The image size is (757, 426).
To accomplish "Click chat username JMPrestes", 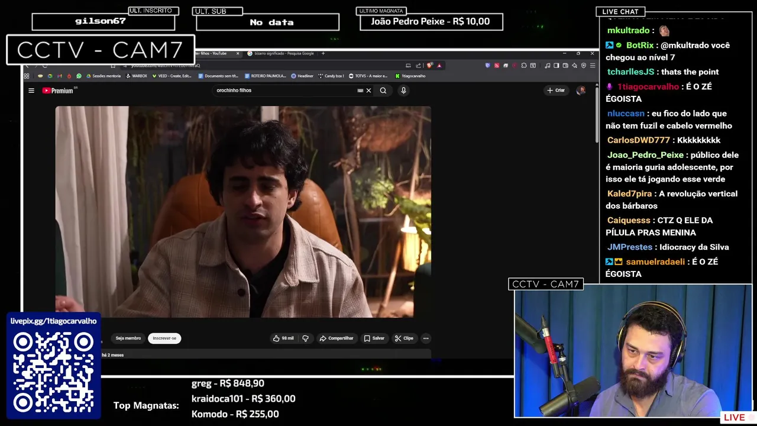I will [x=629, y=247].
